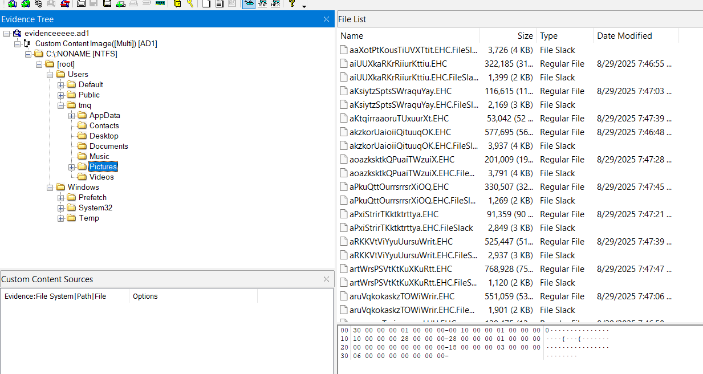Open the toolbar options dropdown arrow
This screenshot has height=374, width=703.
point(304,6)
